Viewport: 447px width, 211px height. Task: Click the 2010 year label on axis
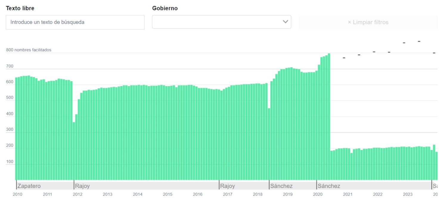point(18,195)
